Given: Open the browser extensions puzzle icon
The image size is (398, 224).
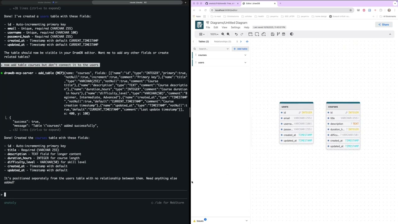Looking at the screenshot, I should (381, 10).
